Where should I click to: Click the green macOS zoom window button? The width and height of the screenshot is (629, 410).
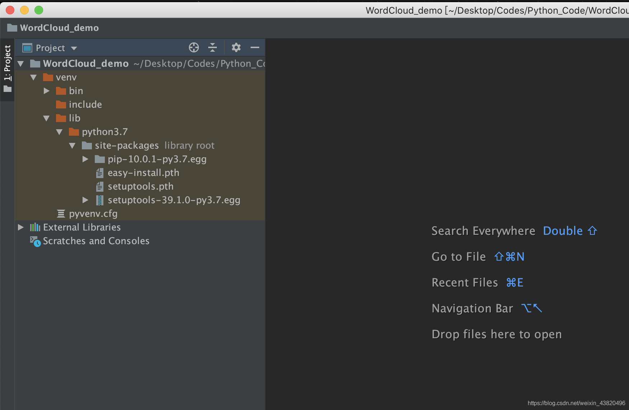click(39, 10)
